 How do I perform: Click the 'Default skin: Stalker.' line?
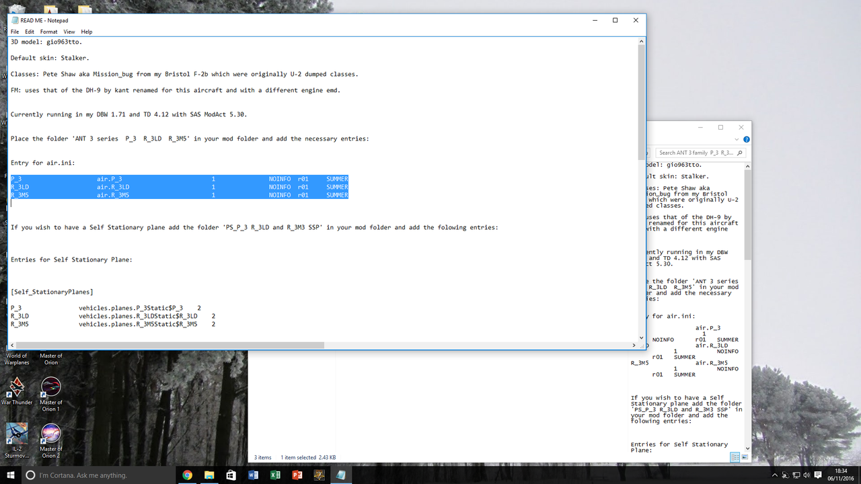(x=50, y=58)
